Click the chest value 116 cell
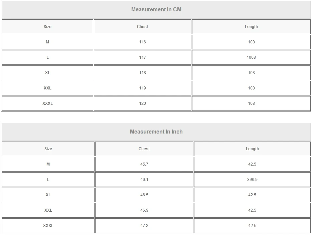Viewport: 311px width, 235px height. (142, 42)
